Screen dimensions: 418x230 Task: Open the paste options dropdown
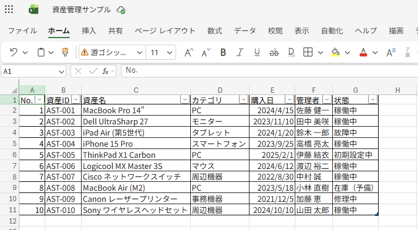coord(51,52)
